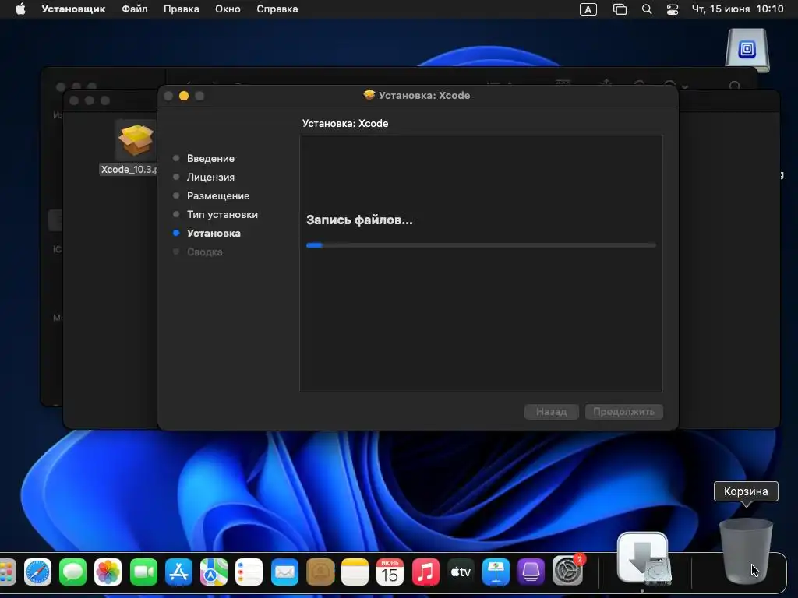Click the keyboard input source icon
This screenshot has width=798, height=598.
point(588,9)
